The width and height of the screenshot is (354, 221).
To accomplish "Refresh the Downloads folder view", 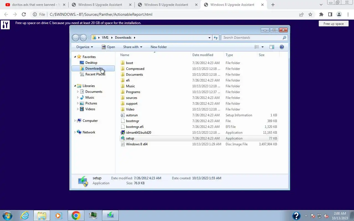I will pos(216,38).
